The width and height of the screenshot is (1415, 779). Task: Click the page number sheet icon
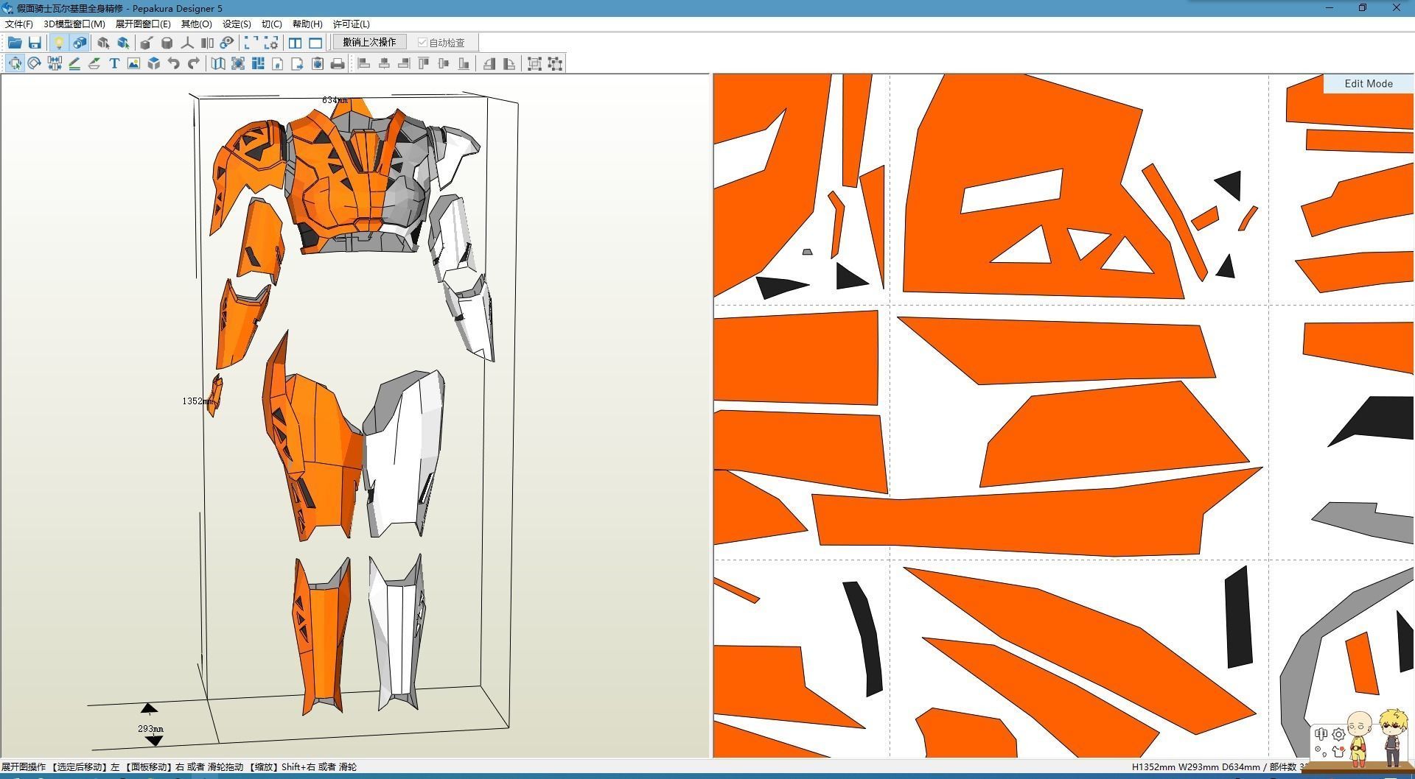pyautogui.click(x=278, y=63)
